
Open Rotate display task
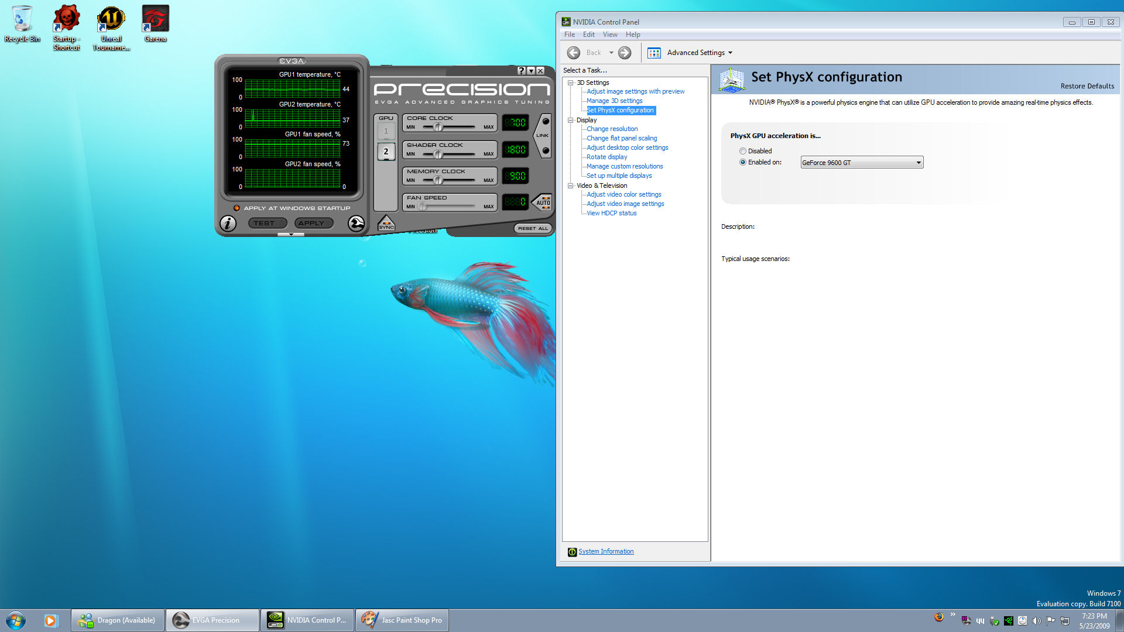(606, 157)
